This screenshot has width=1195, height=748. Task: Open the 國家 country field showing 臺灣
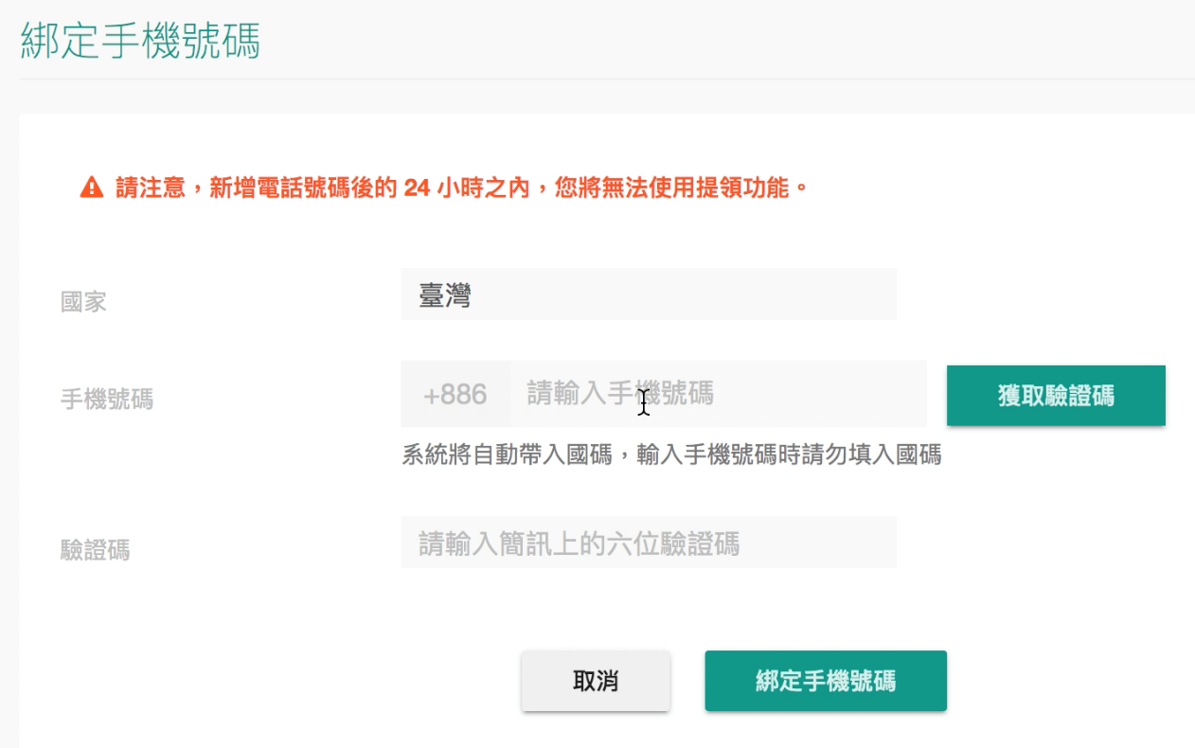(x=649, y=294)
